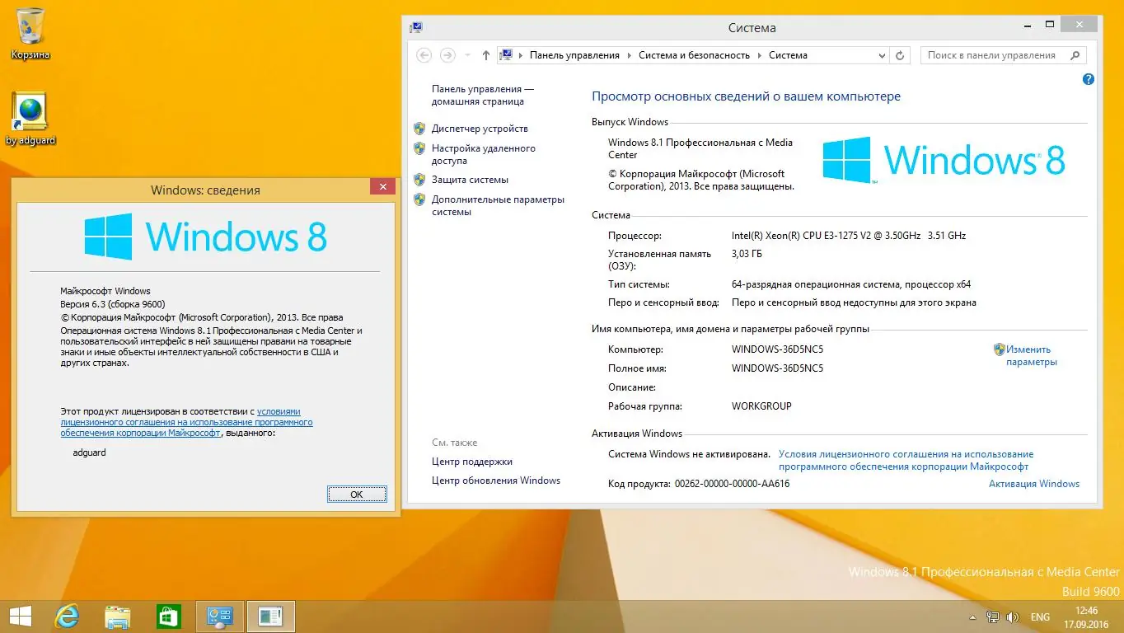Click the ENG input language indicator

pos(1040,617)
